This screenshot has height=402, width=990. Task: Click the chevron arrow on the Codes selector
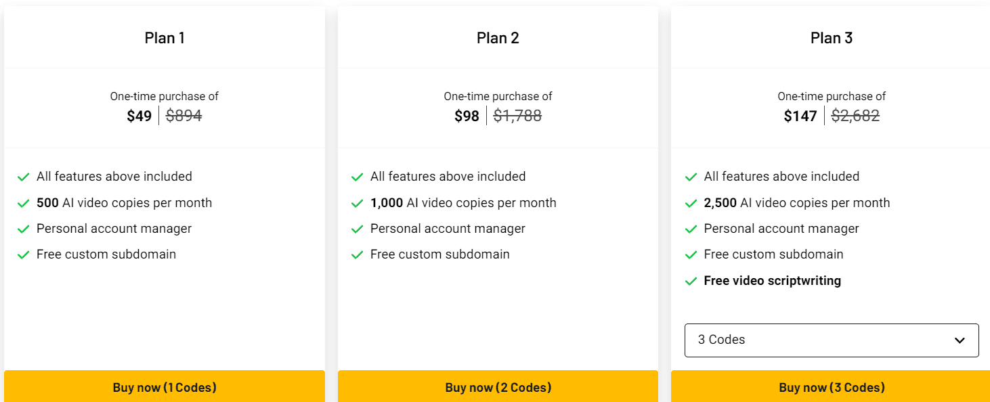tap(960, 340)
